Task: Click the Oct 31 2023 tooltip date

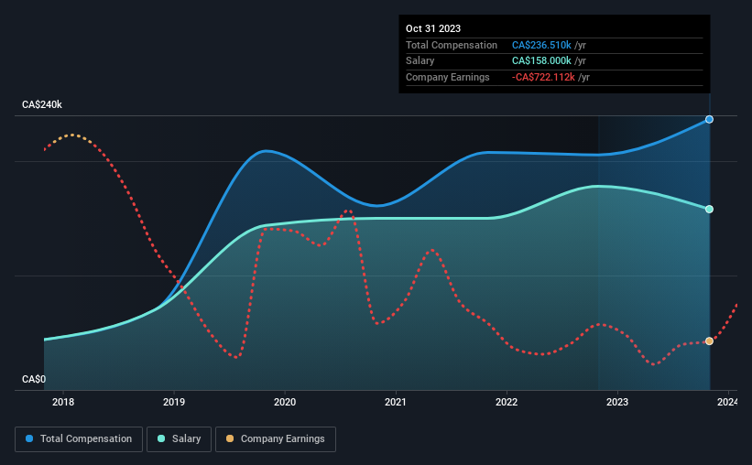Action: [433, 28]
